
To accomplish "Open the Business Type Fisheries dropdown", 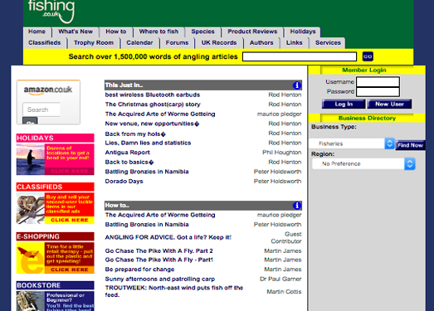I will click(352, 143).
